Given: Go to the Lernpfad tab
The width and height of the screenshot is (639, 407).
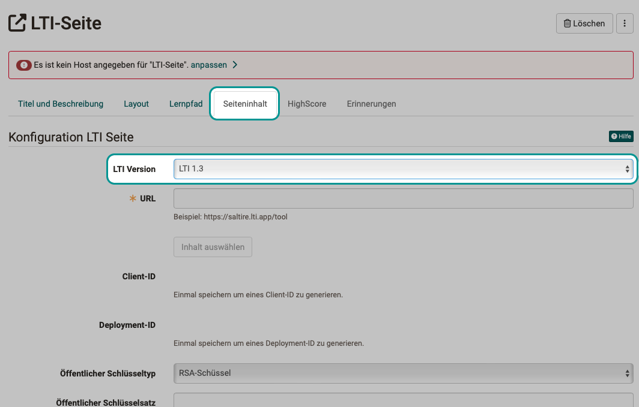Looking at the screenshot, I should tap(186, 104).
